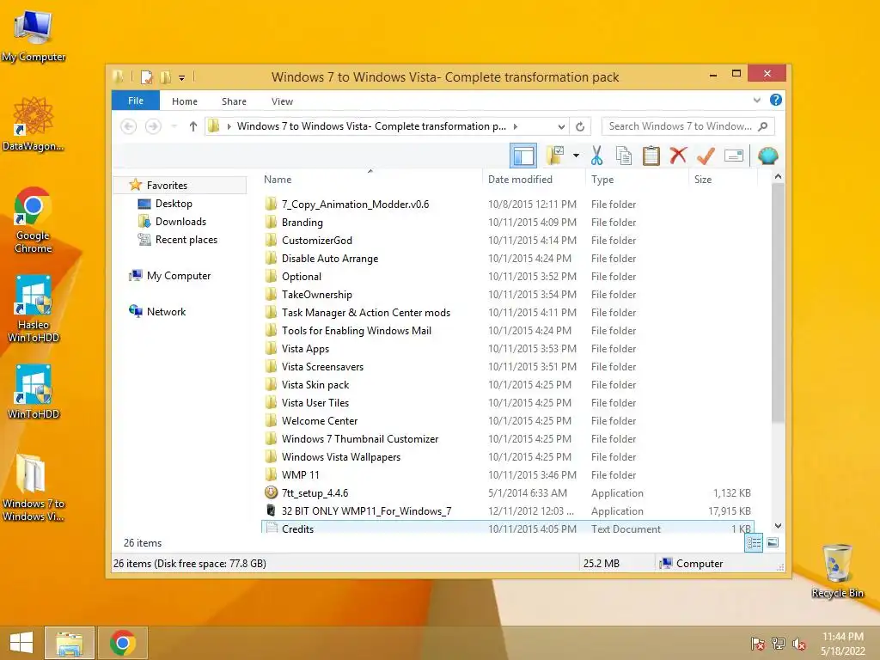Switch to the Home ribbon tab
This screenshot has height=660, width=880.
[x=185, y=101]
